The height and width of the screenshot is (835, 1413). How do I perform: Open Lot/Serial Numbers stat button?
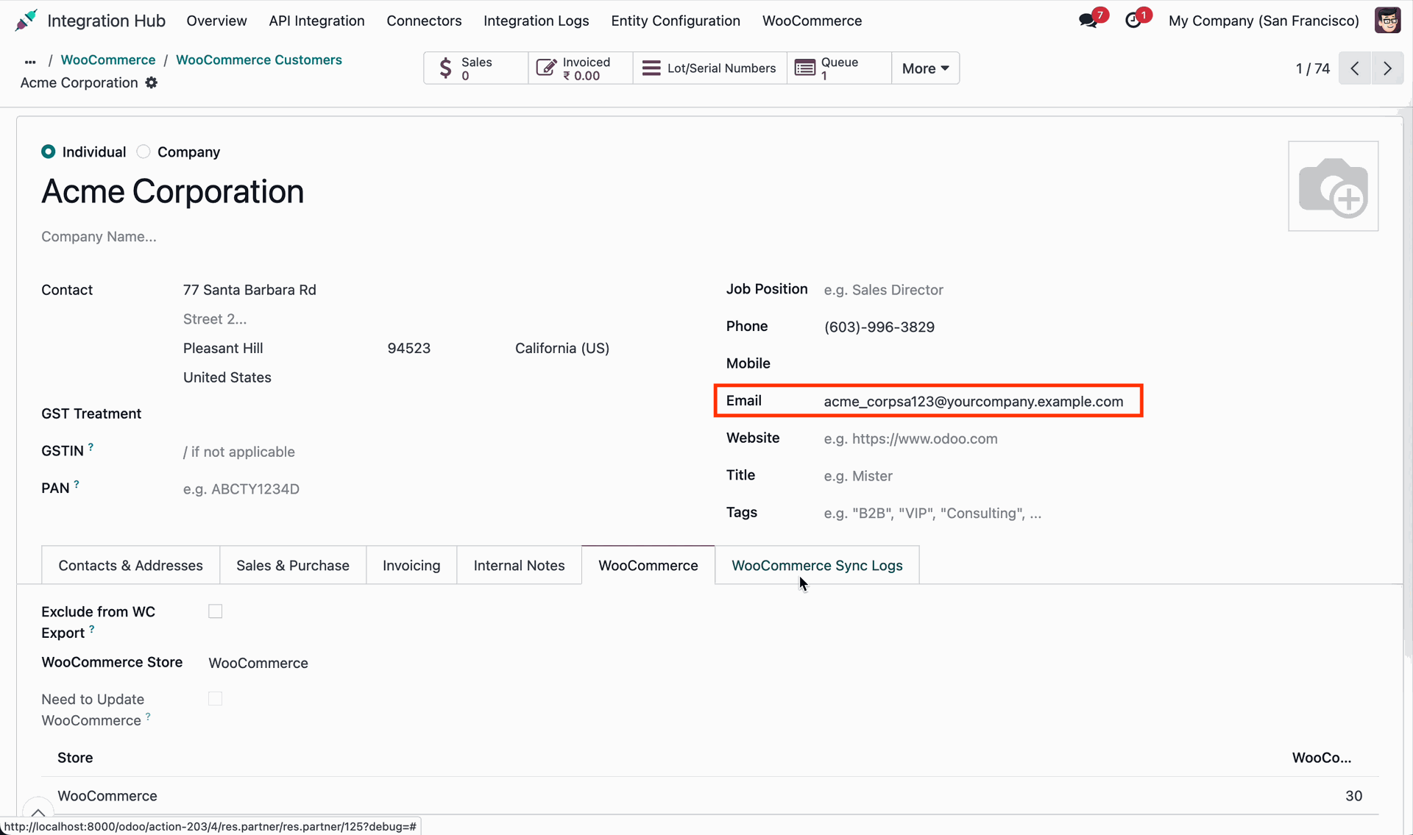coord(709,68)
